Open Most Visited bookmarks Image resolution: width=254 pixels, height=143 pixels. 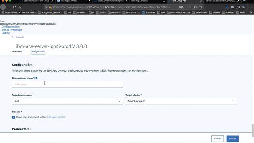click(9, 12)
